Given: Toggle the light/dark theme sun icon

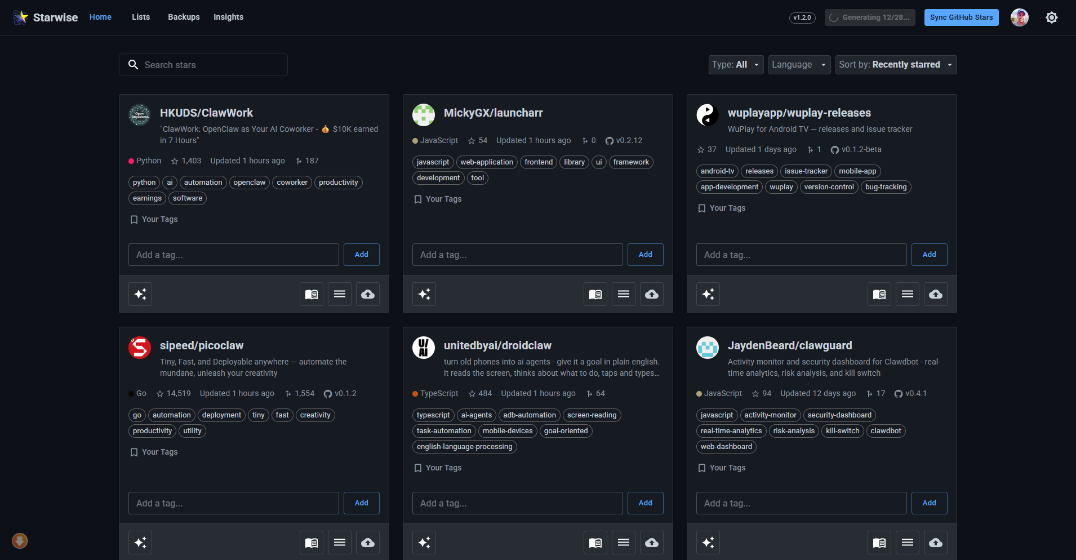Looking at the screenshot, I should (x=1052, y=17).
